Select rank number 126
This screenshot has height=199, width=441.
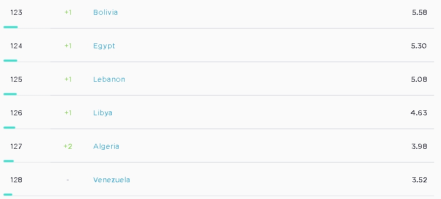16,113
